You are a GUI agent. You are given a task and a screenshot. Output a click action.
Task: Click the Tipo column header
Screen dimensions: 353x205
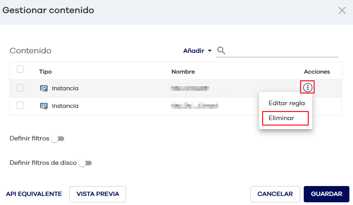(x=45, y=72)
